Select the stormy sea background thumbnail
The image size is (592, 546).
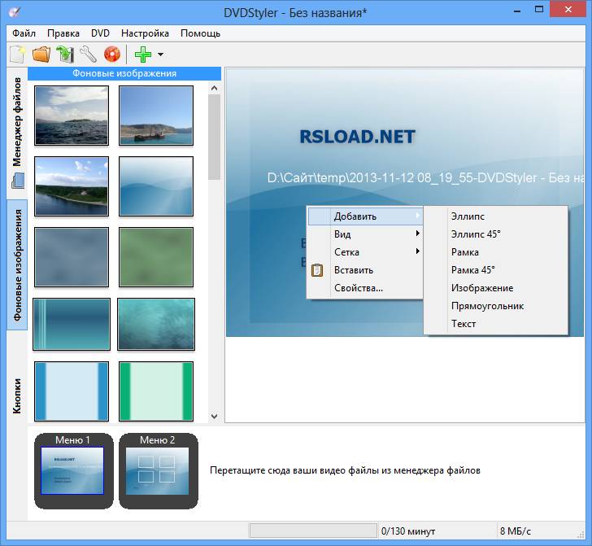72,116
